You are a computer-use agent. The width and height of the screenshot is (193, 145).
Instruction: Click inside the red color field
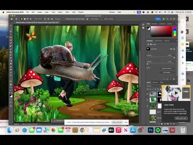[x=161, y=31]
